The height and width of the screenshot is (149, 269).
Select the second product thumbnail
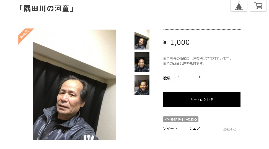[x=142, y=62]
